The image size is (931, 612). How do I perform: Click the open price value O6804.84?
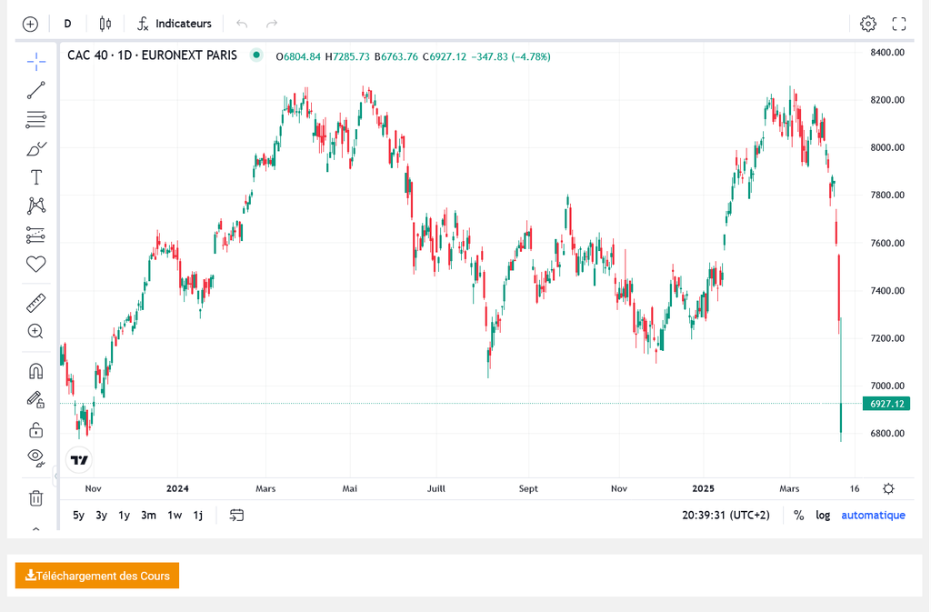tap(298, 57)
